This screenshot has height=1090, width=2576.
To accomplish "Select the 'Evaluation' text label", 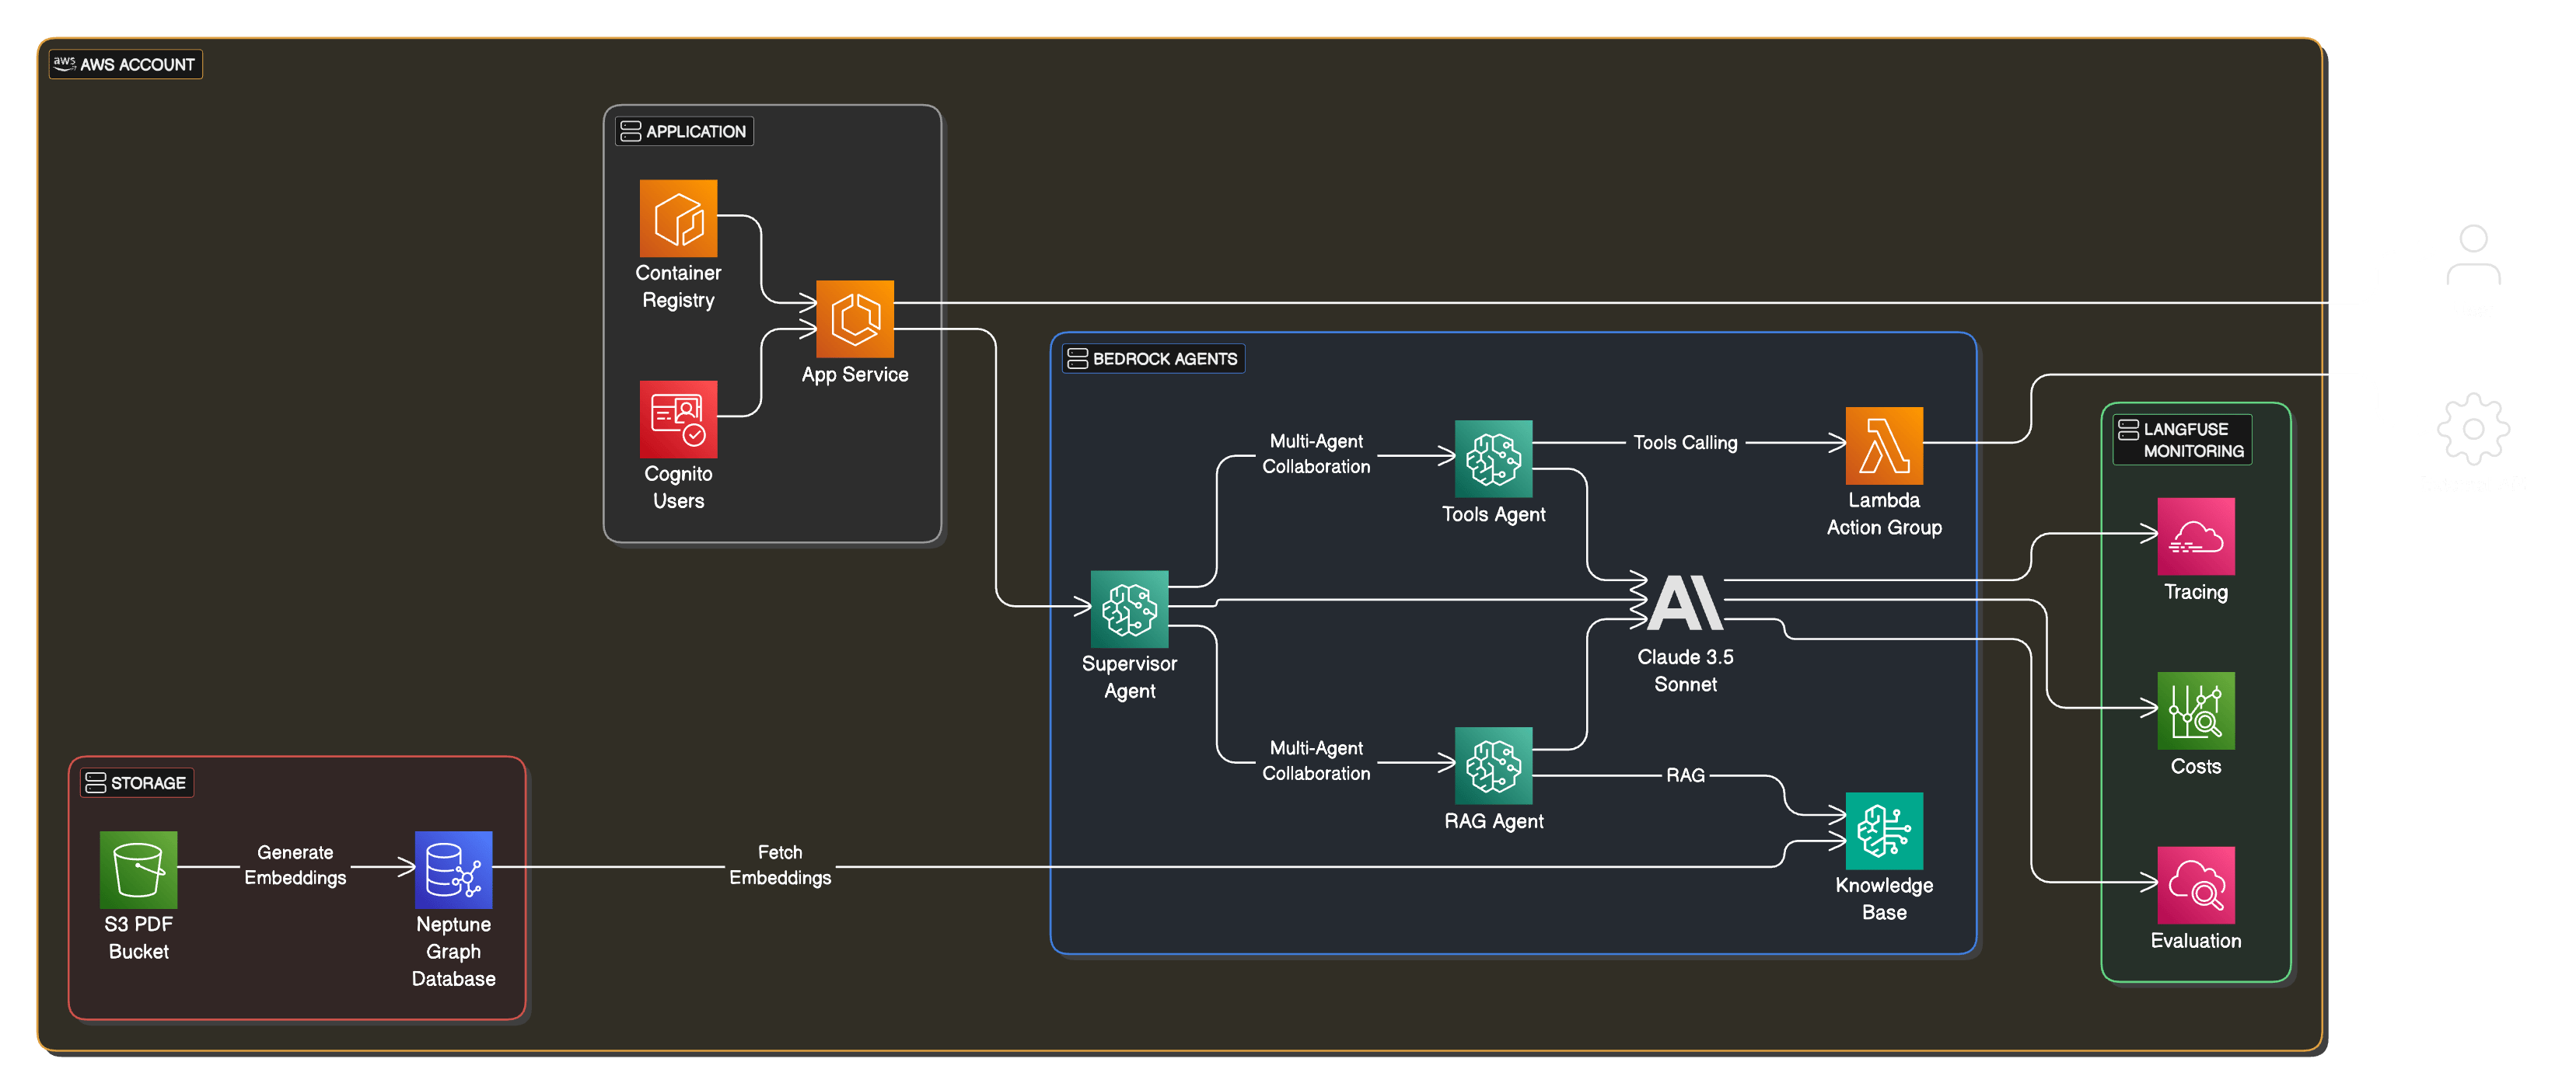I will [x=2196, y=941].
